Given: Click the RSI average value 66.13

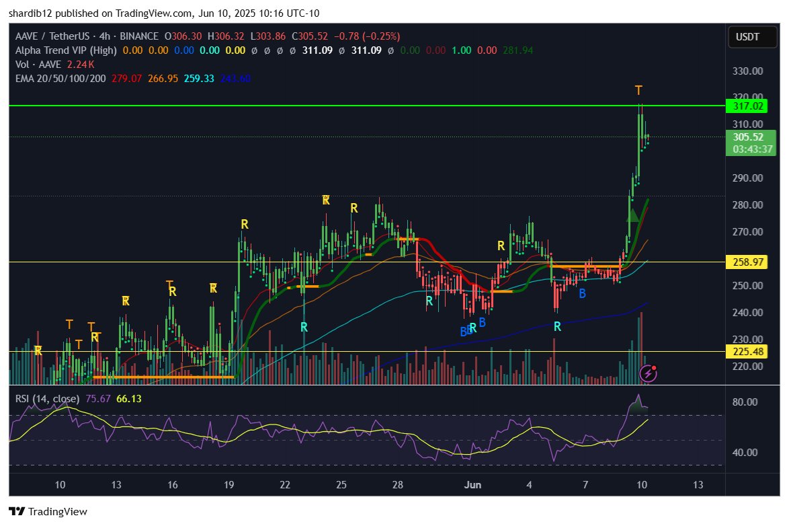Looking at the screenshot, I should click(x=129, y=398).
